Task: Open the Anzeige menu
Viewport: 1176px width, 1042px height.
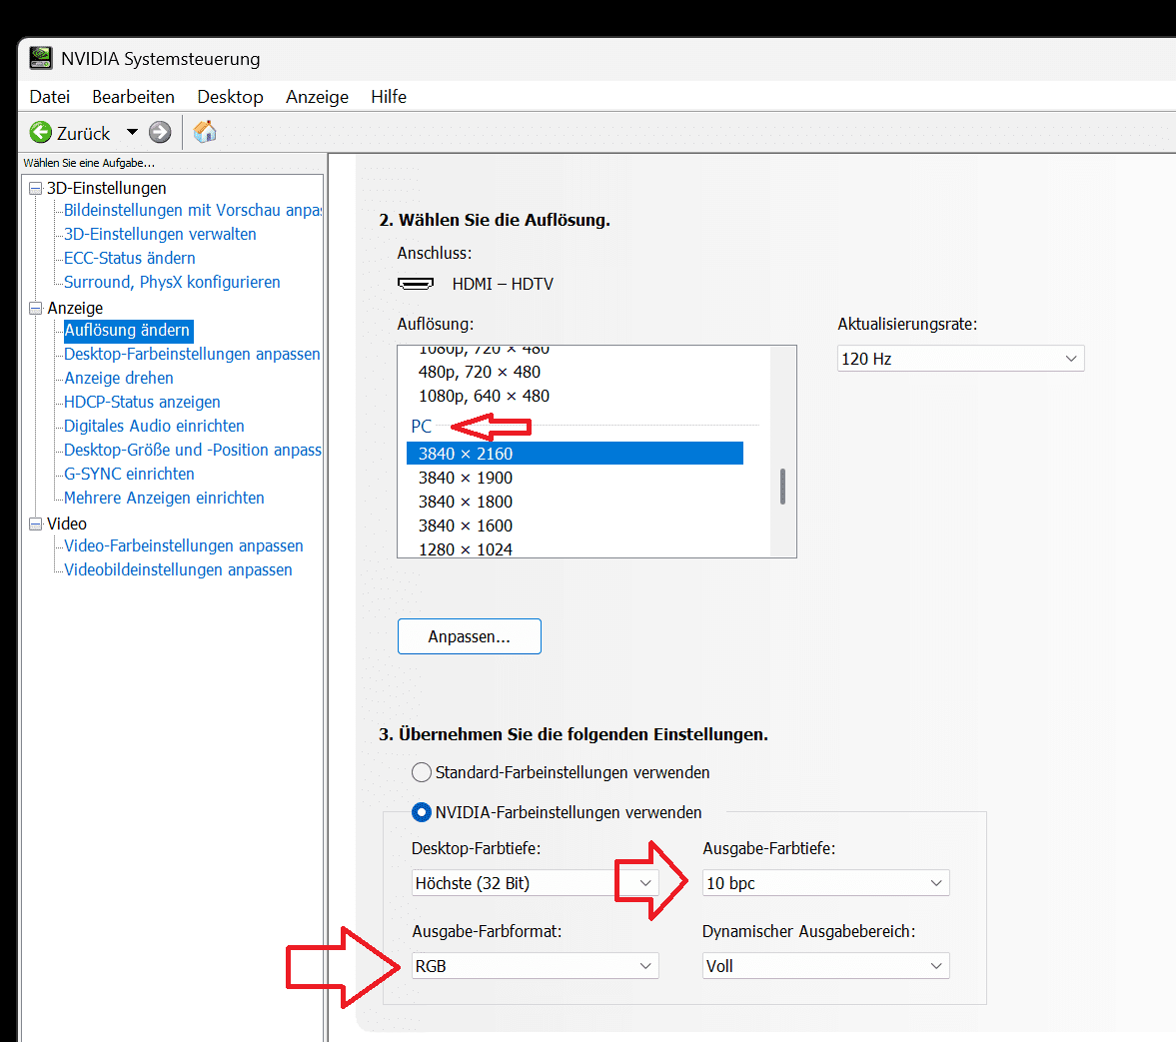Action: [318, 97]
